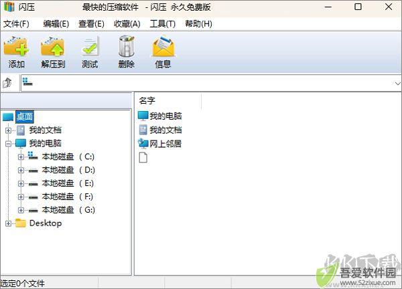Collapse the 我的电脑 tree node
Screen dimensions: 402x289
8,144
